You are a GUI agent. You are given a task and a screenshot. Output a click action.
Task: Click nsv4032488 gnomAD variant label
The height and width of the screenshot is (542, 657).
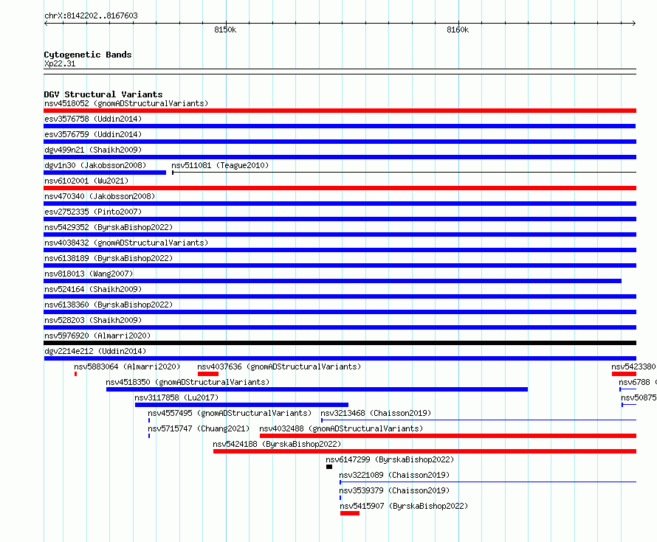[x=341, y=428]
